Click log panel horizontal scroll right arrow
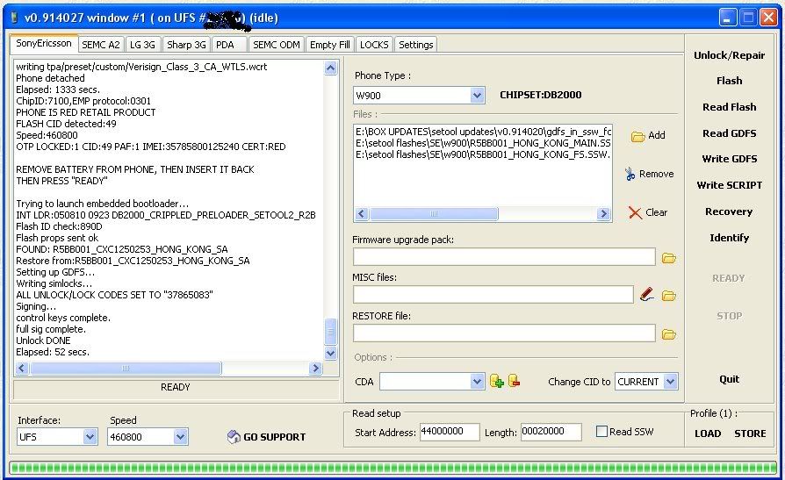 tap(315, 369)
